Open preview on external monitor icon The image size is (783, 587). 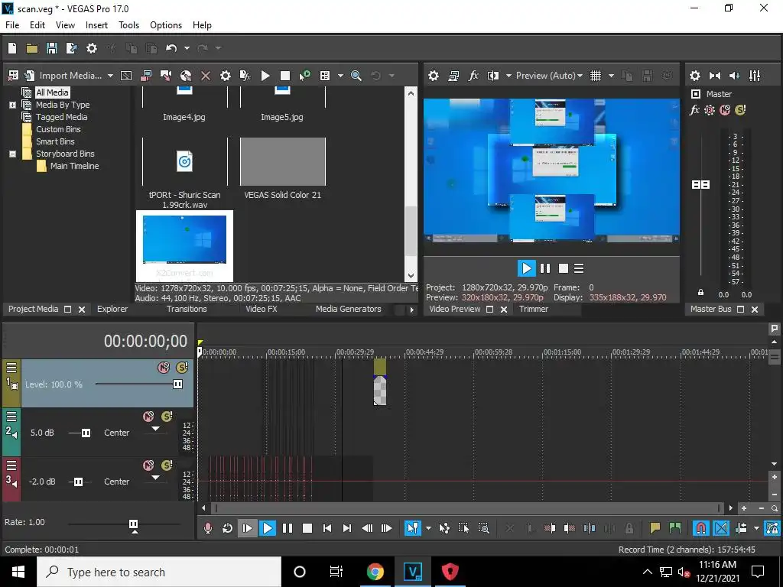pos(453,76)
